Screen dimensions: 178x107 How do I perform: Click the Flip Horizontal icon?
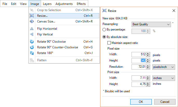click(x=32, y=29)
